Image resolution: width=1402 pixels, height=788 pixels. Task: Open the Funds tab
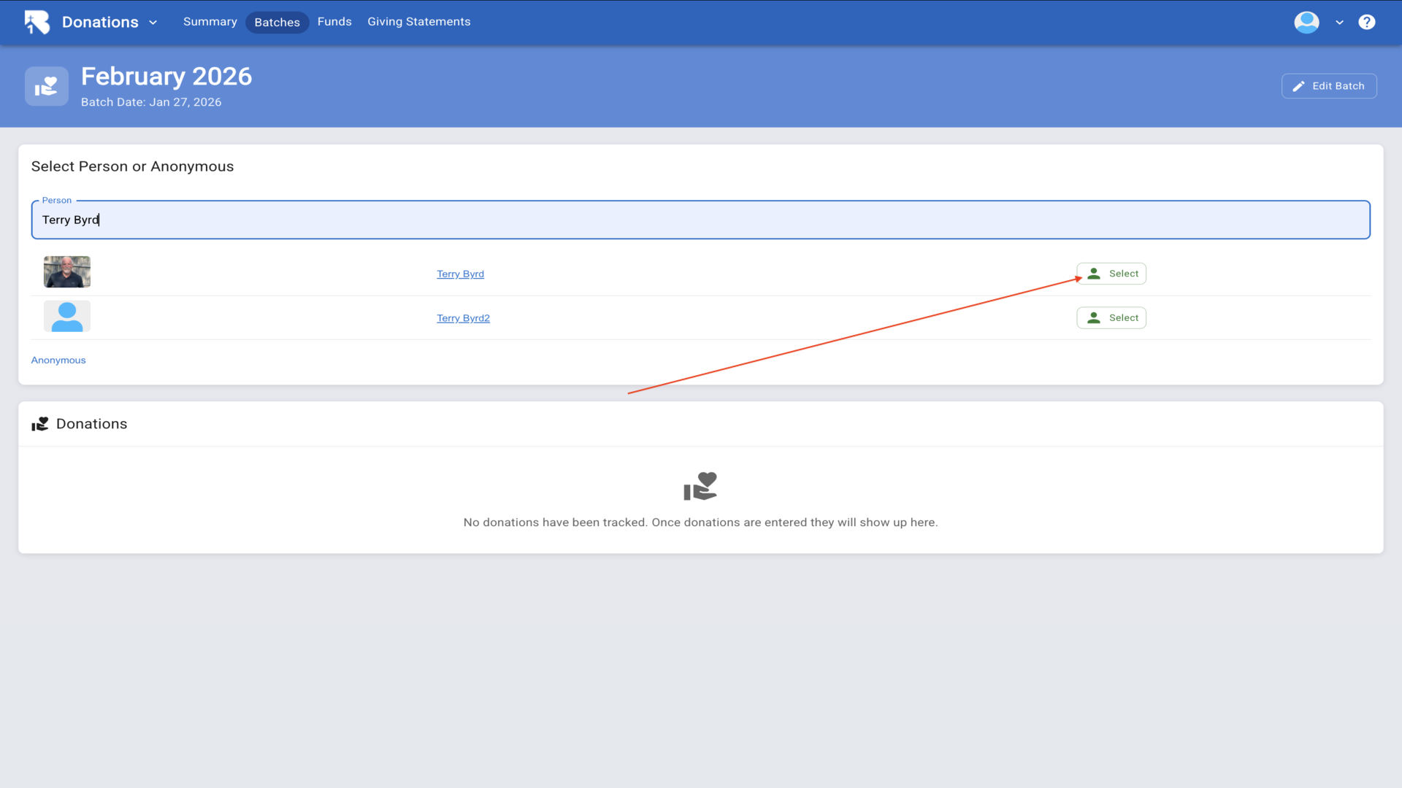point(334,22)
